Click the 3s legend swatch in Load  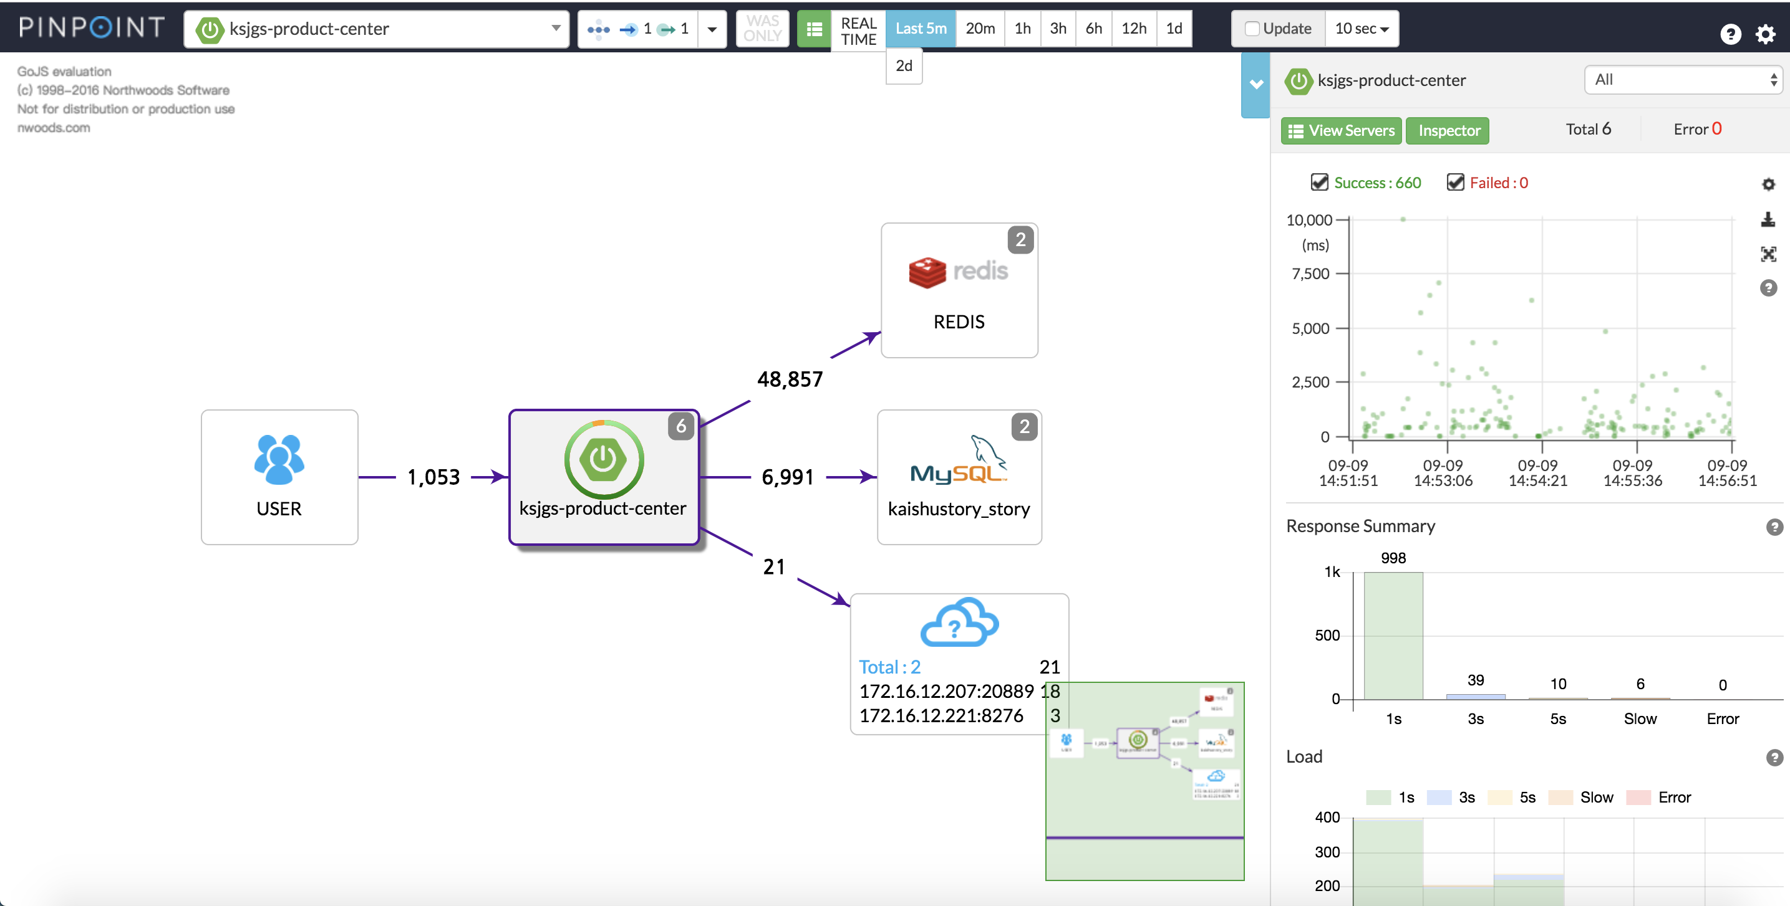[x=1439, y=797]
